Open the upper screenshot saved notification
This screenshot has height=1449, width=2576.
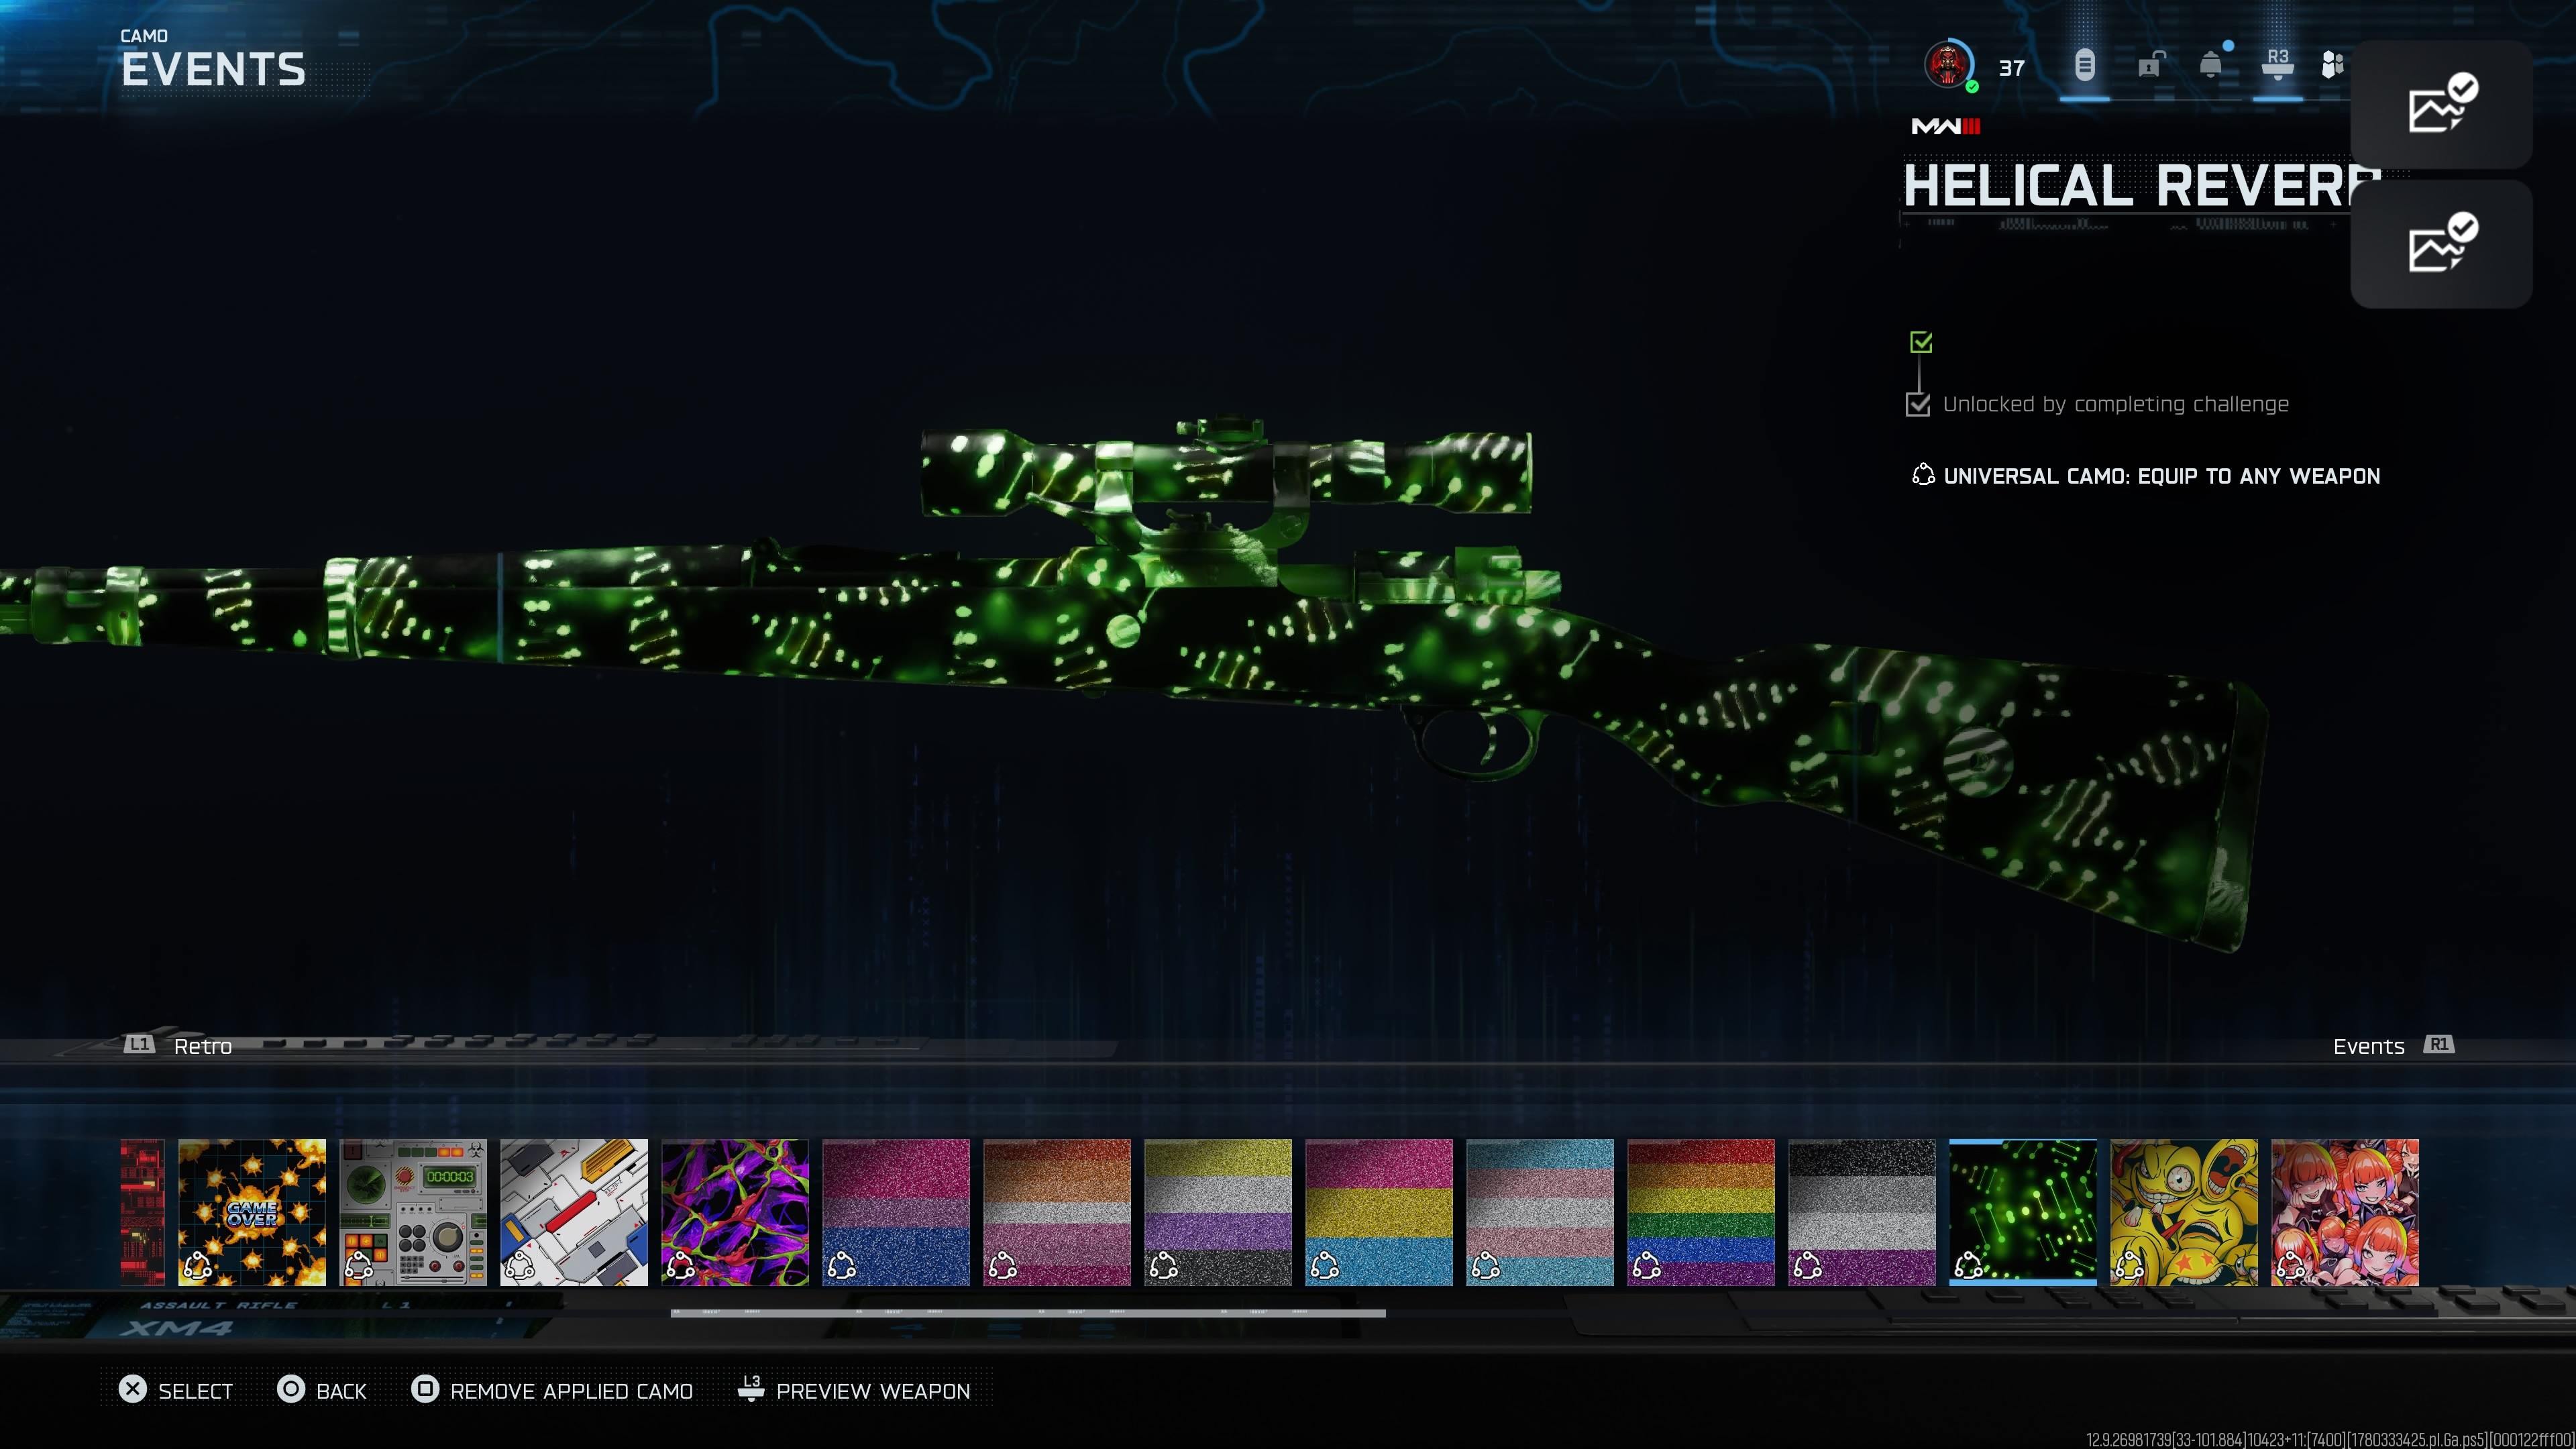point(2441,104)
